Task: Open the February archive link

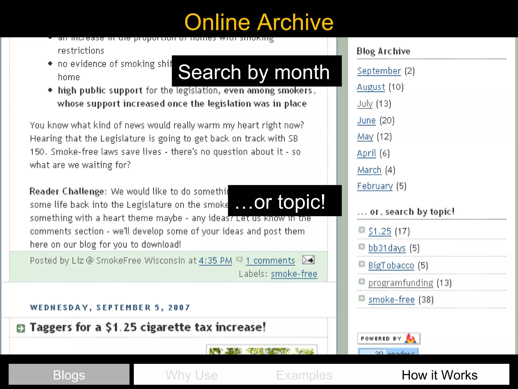Action: (375, 186)
